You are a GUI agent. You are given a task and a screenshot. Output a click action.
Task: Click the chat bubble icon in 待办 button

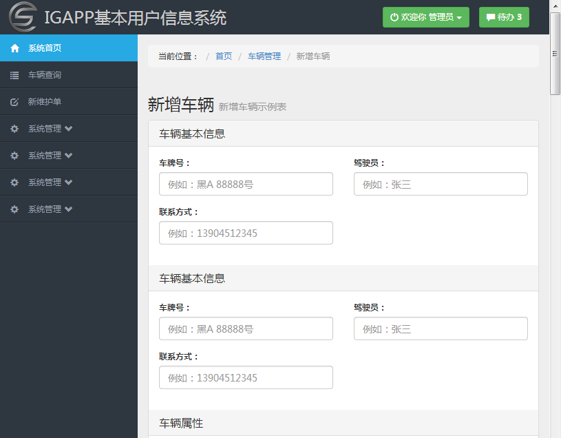491,17
